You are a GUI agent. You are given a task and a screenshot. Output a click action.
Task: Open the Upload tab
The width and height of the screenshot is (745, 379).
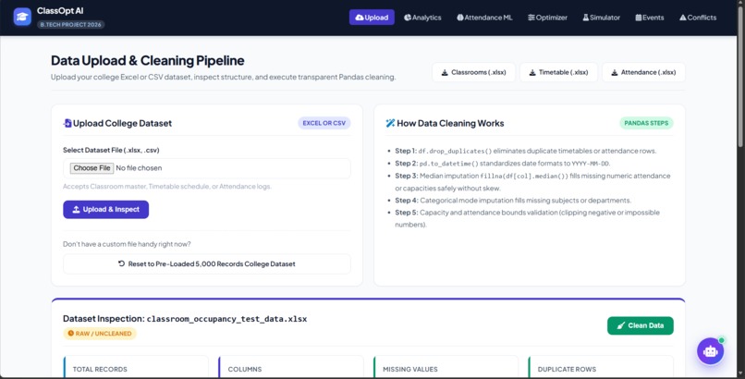pos(372,18)
